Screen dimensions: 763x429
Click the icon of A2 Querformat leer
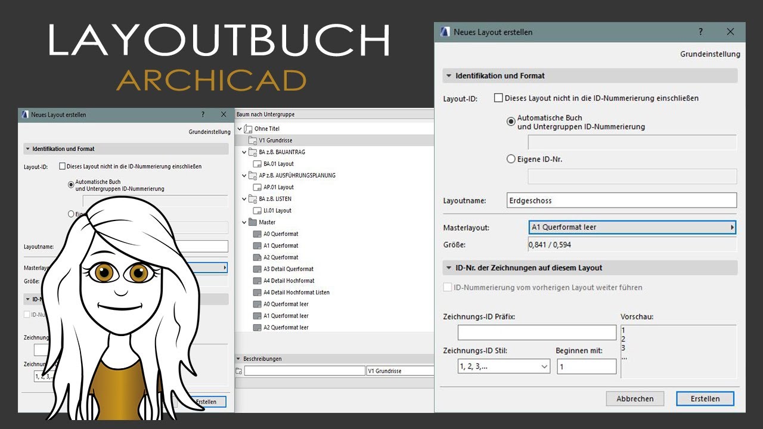click(x=258, y=328)
